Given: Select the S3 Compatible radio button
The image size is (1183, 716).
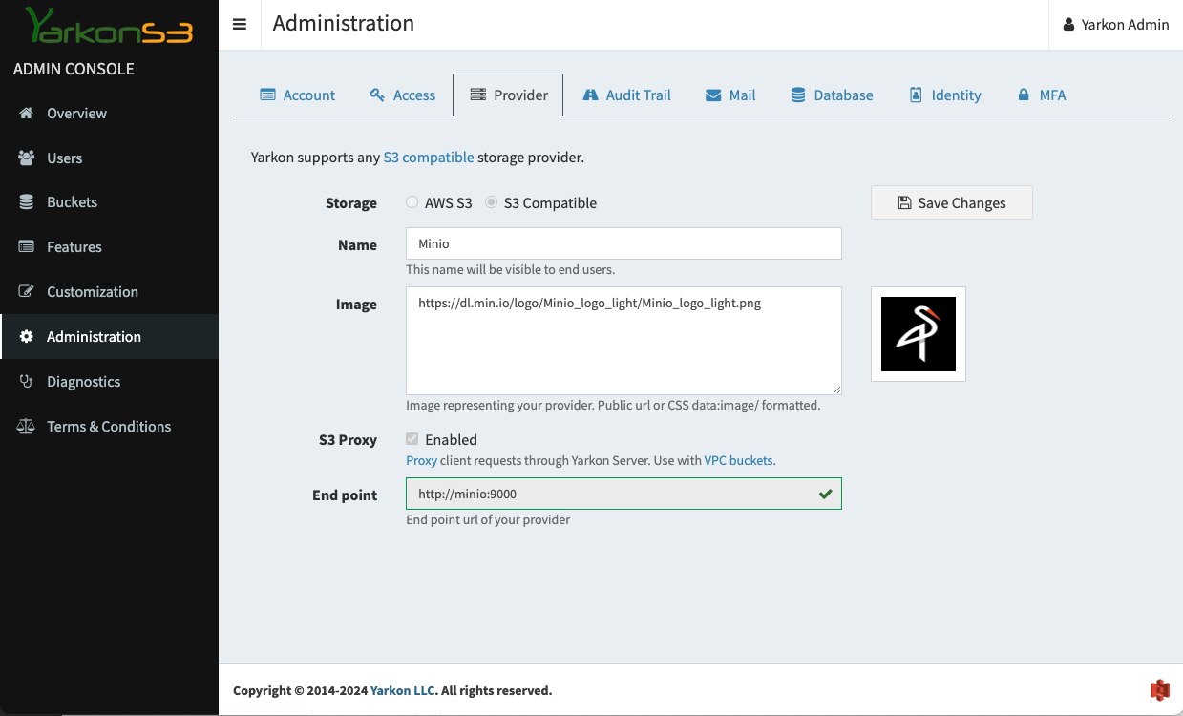Looking at the screenshot, I should 491,202.
